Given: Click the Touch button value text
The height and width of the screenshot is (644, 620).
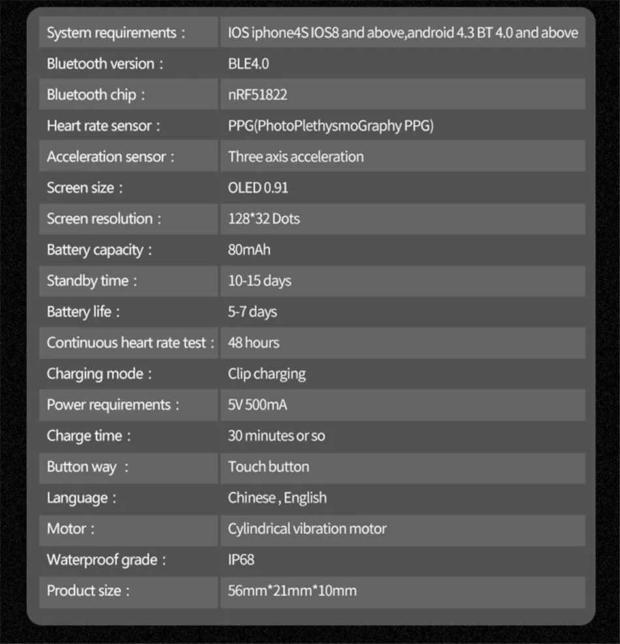Looking at the screenshot, I should point(268,466).
